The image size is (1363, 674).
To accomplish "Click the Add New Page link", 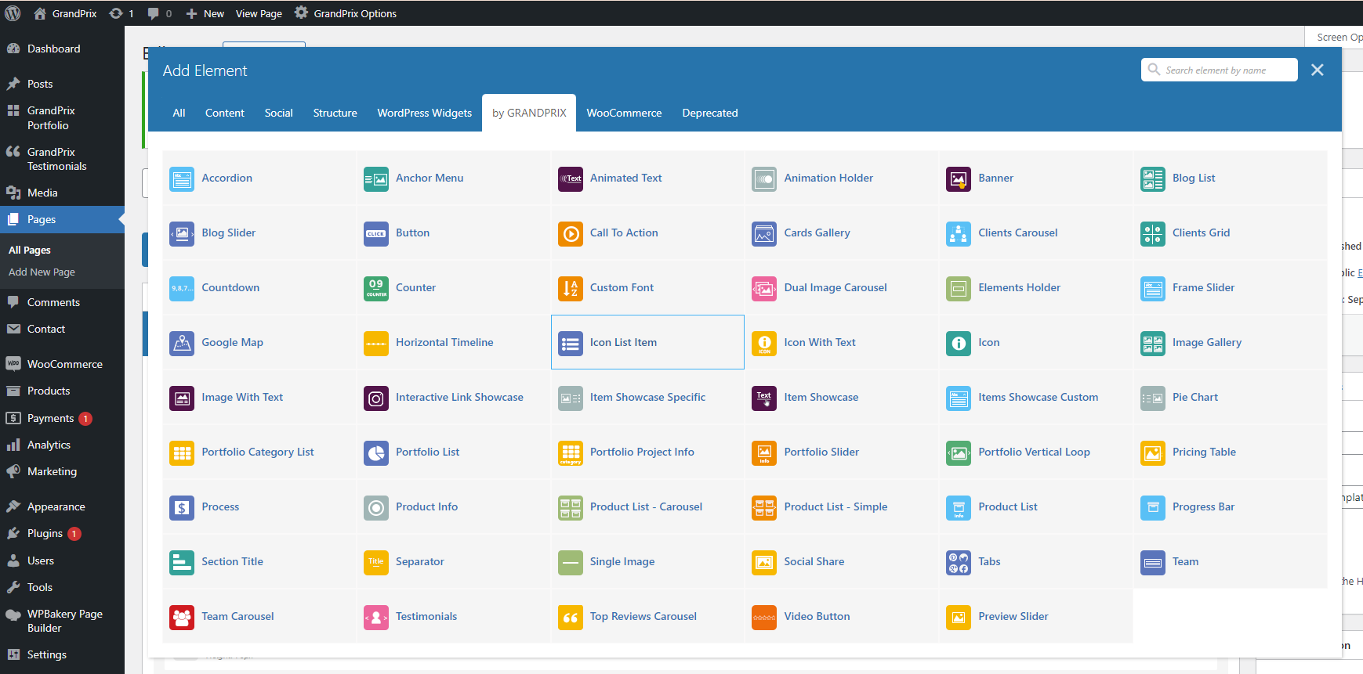I will [x=42, y=272].
